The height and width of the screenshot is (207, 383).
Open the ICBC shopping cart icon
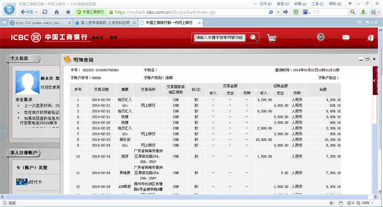point(271,38)
